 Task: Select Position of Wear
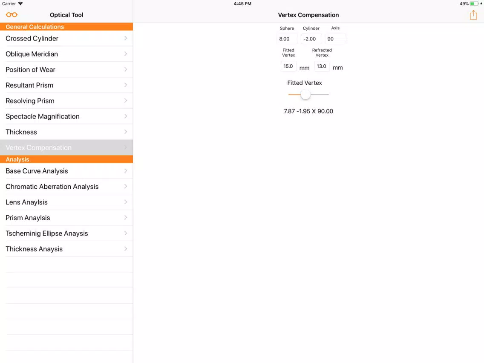[x=66, y=69]
